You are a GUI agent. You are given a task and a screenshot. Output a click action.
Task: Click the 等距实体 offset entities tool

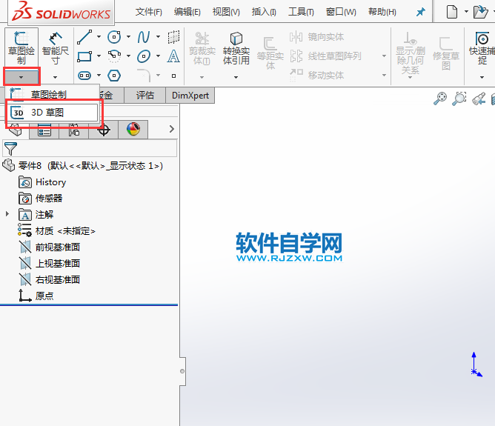click(x=270, y=53)
